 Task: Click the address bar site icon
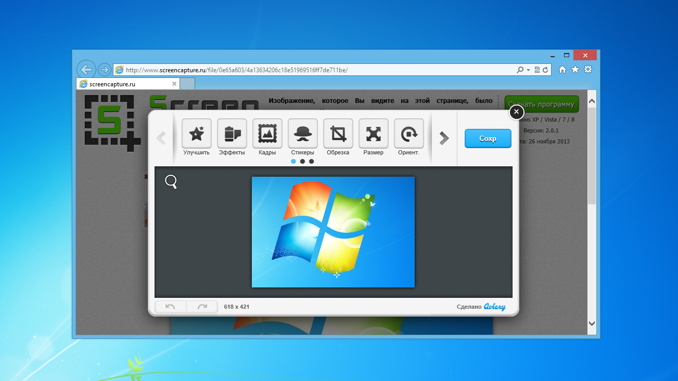(120, 70)
